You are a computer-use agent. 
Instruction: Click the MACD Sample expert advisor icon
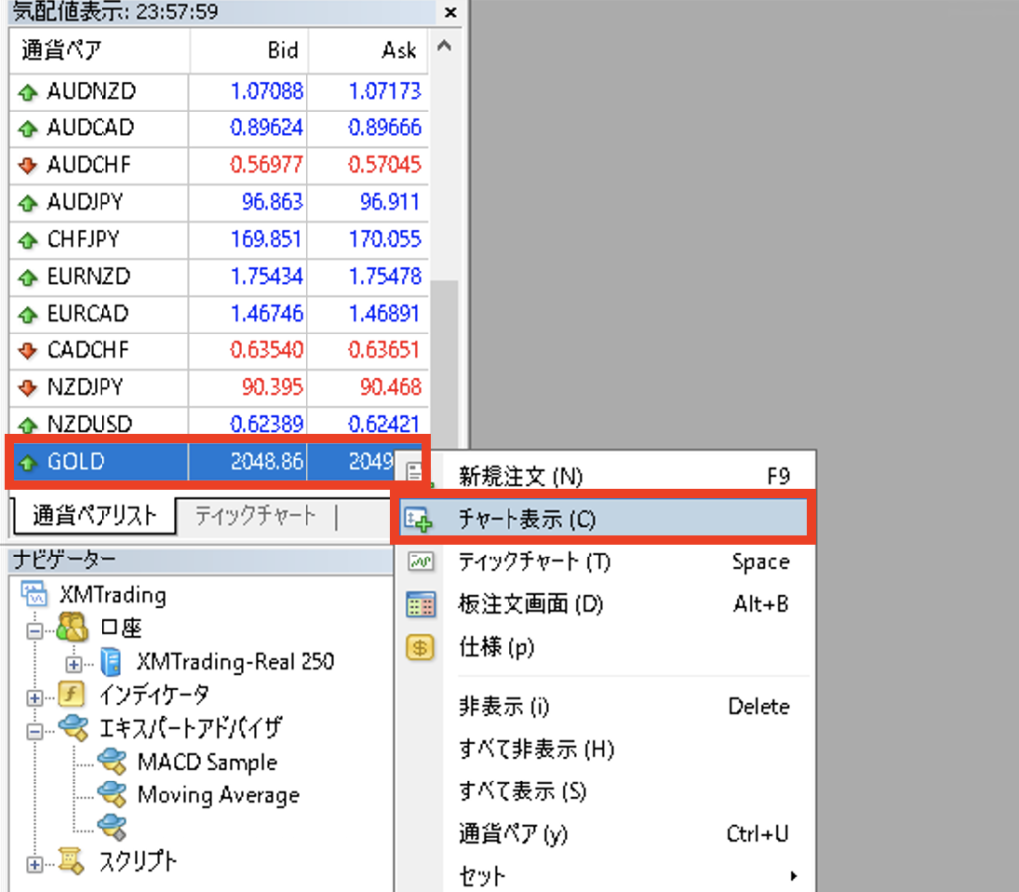click(111, 763)
